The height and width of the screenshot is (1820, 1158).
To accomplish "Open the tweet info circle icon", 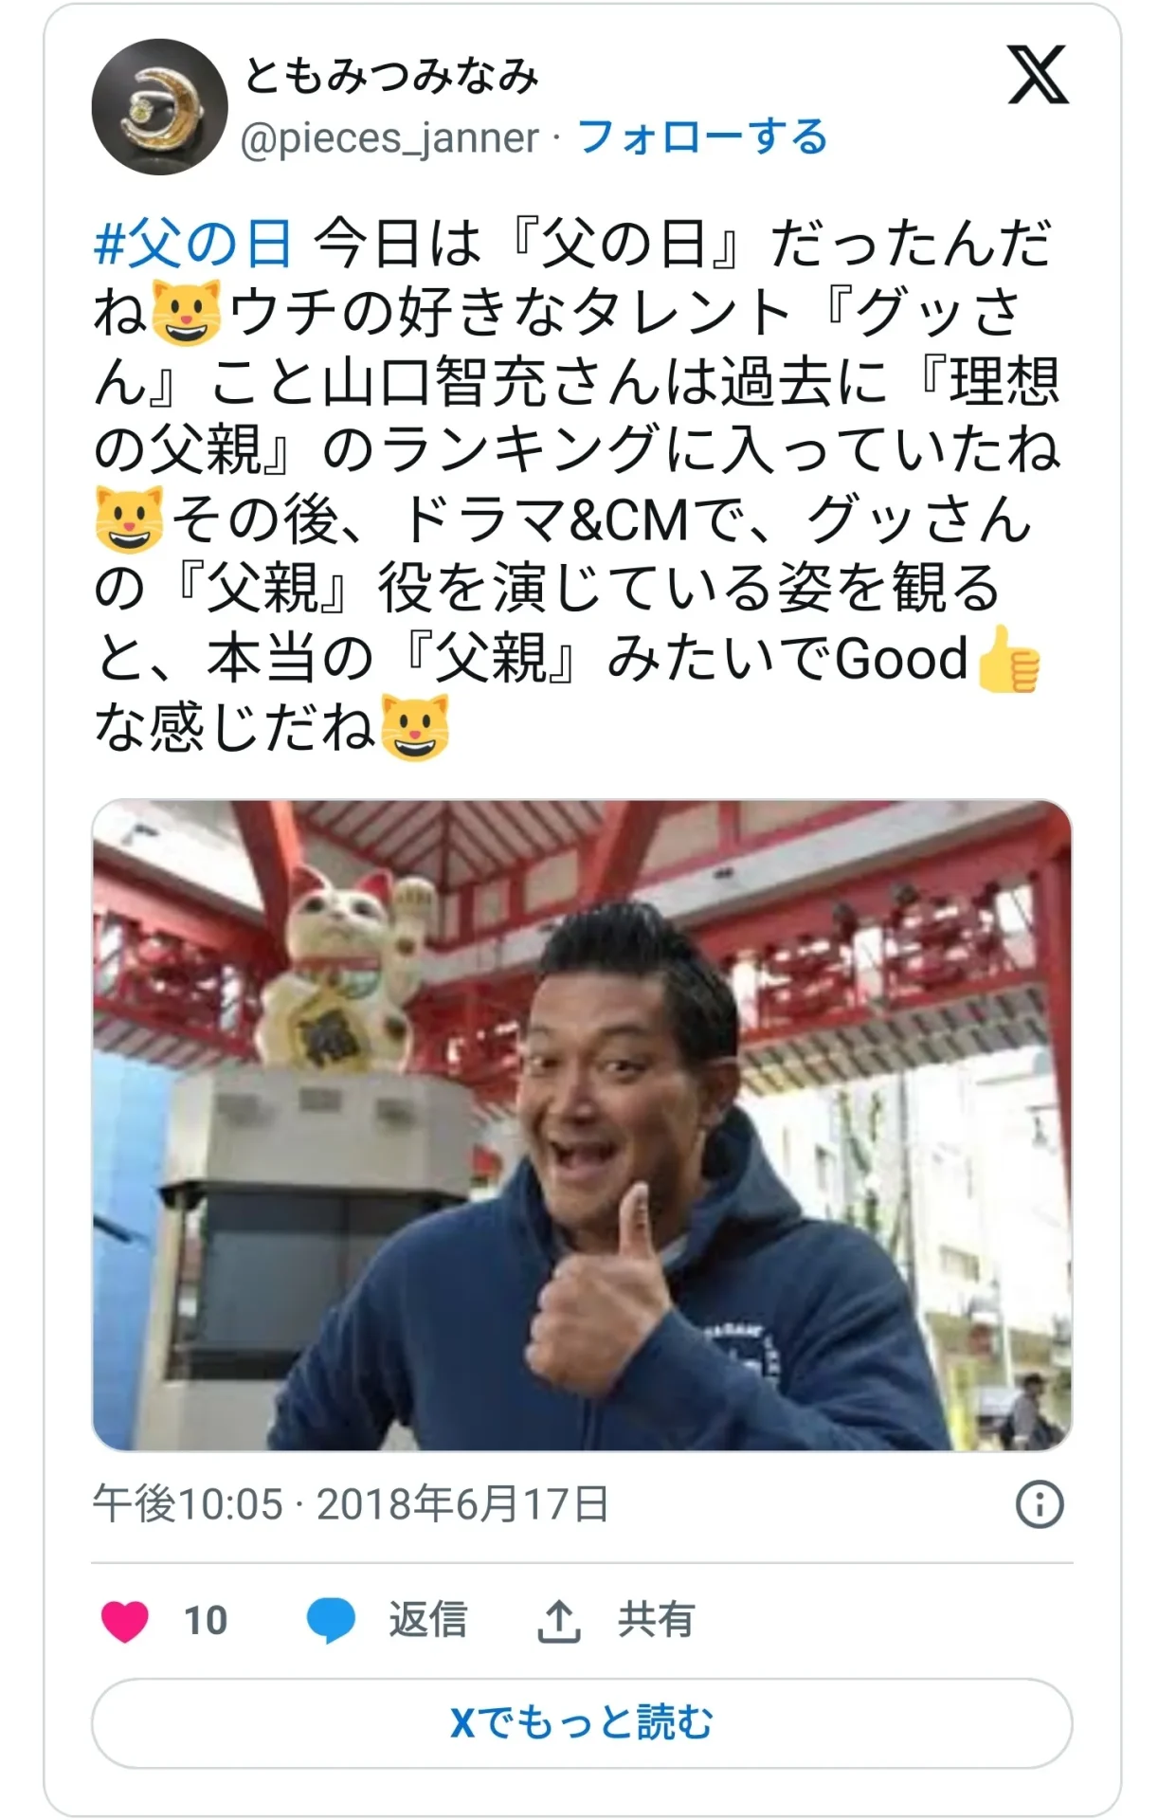I will [x=1040, y=1504].
